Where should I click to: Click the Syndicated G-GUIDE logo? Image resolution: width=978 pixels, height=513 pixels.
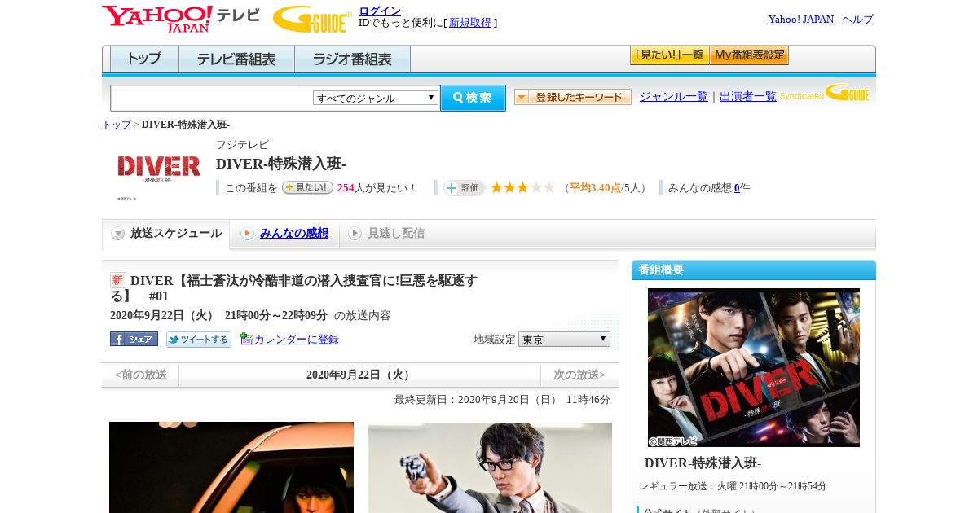tap(824, 93)
